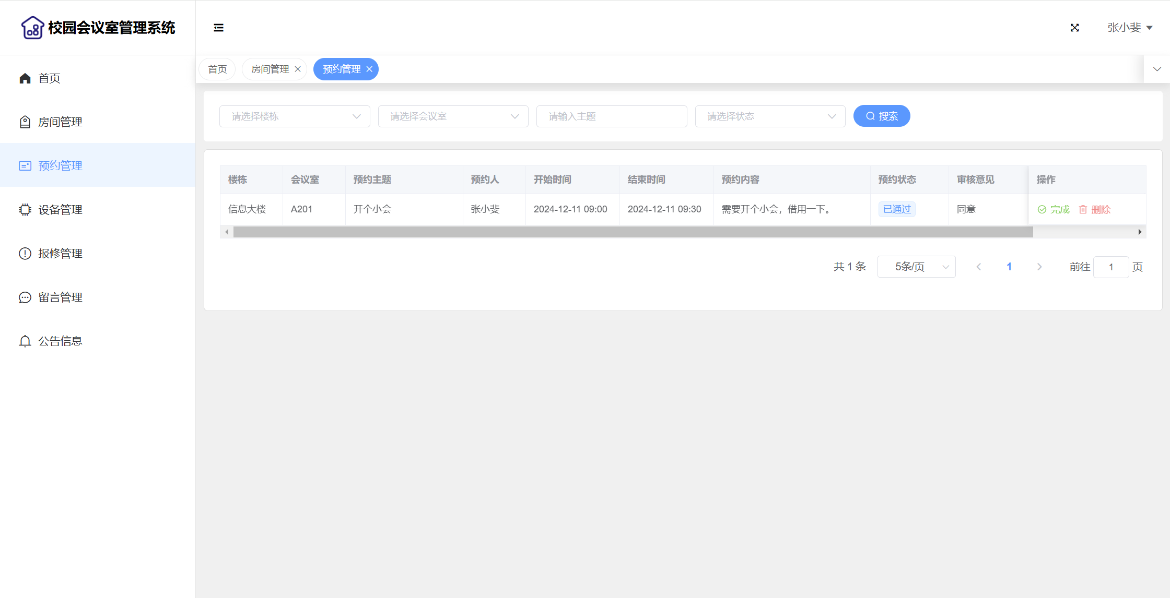Viewport: 1170px width, 598px height.
Task: Open the 5条/页 page size selector
Action: click(916, 267)
